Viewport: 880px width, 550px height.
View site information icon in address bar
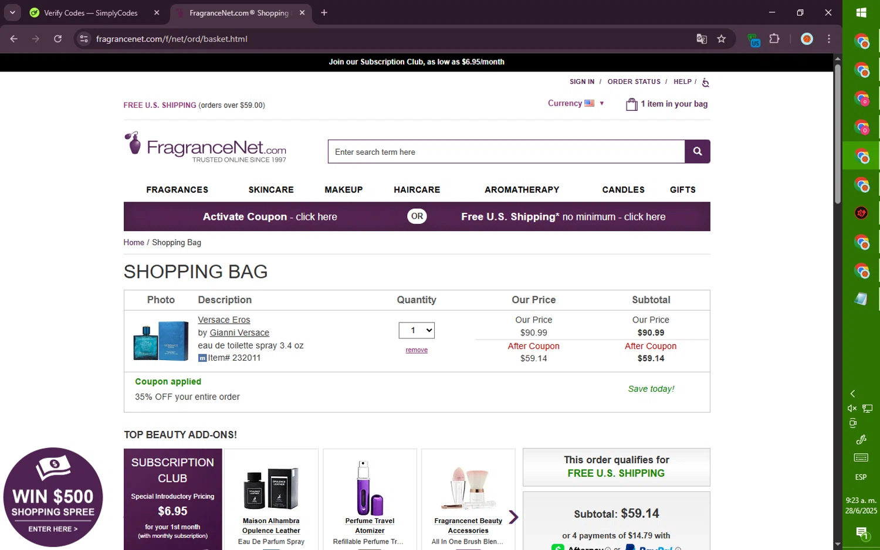tap(84, 39)
